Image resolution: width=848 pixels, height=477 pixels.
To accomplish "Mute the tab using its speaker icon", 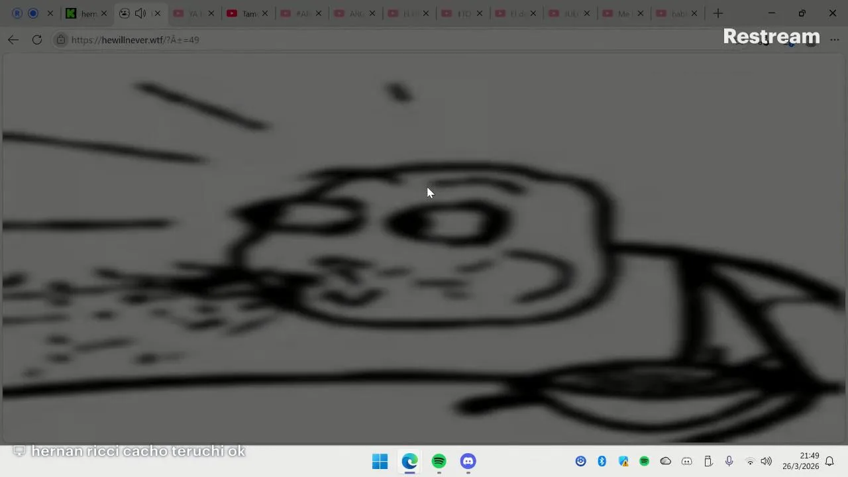I will (140, 13).
